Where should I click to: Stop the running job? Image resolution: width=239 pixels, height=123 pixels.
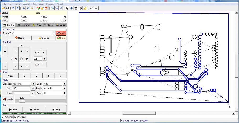(56, 109)
